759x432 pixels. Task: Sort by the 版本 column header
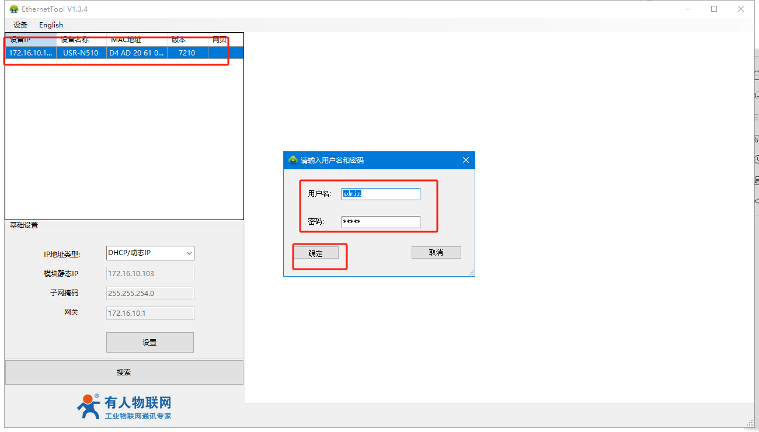[x=187, y=40]
